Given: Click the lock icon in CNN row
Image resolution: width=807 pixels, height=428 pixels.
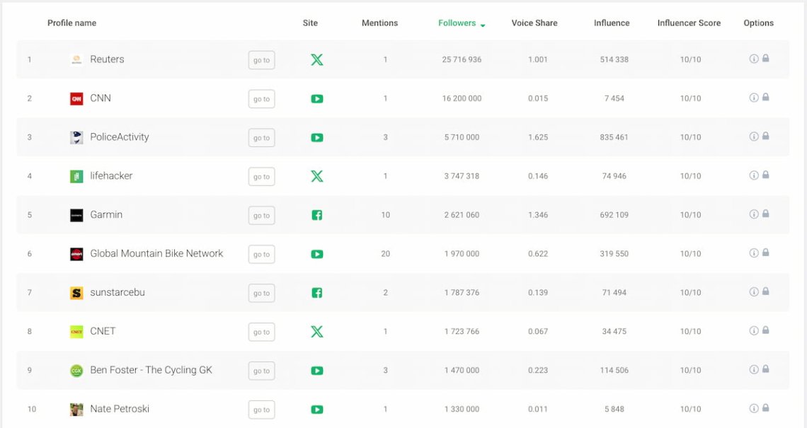Looking at the screenshot, I should pos(765,97).
